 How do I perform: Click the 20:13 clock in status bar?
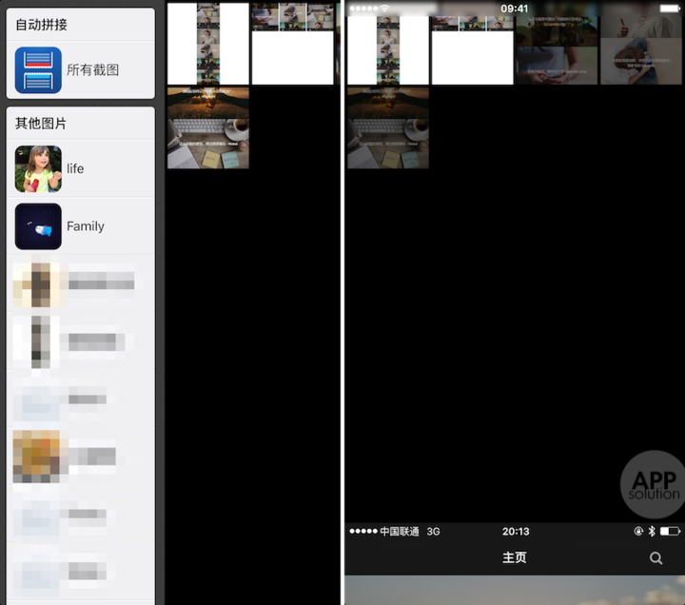point(515,532)
